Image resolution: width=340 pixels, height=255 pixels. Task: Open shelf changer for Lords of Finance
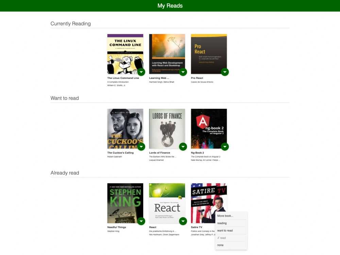click(183, 147)
